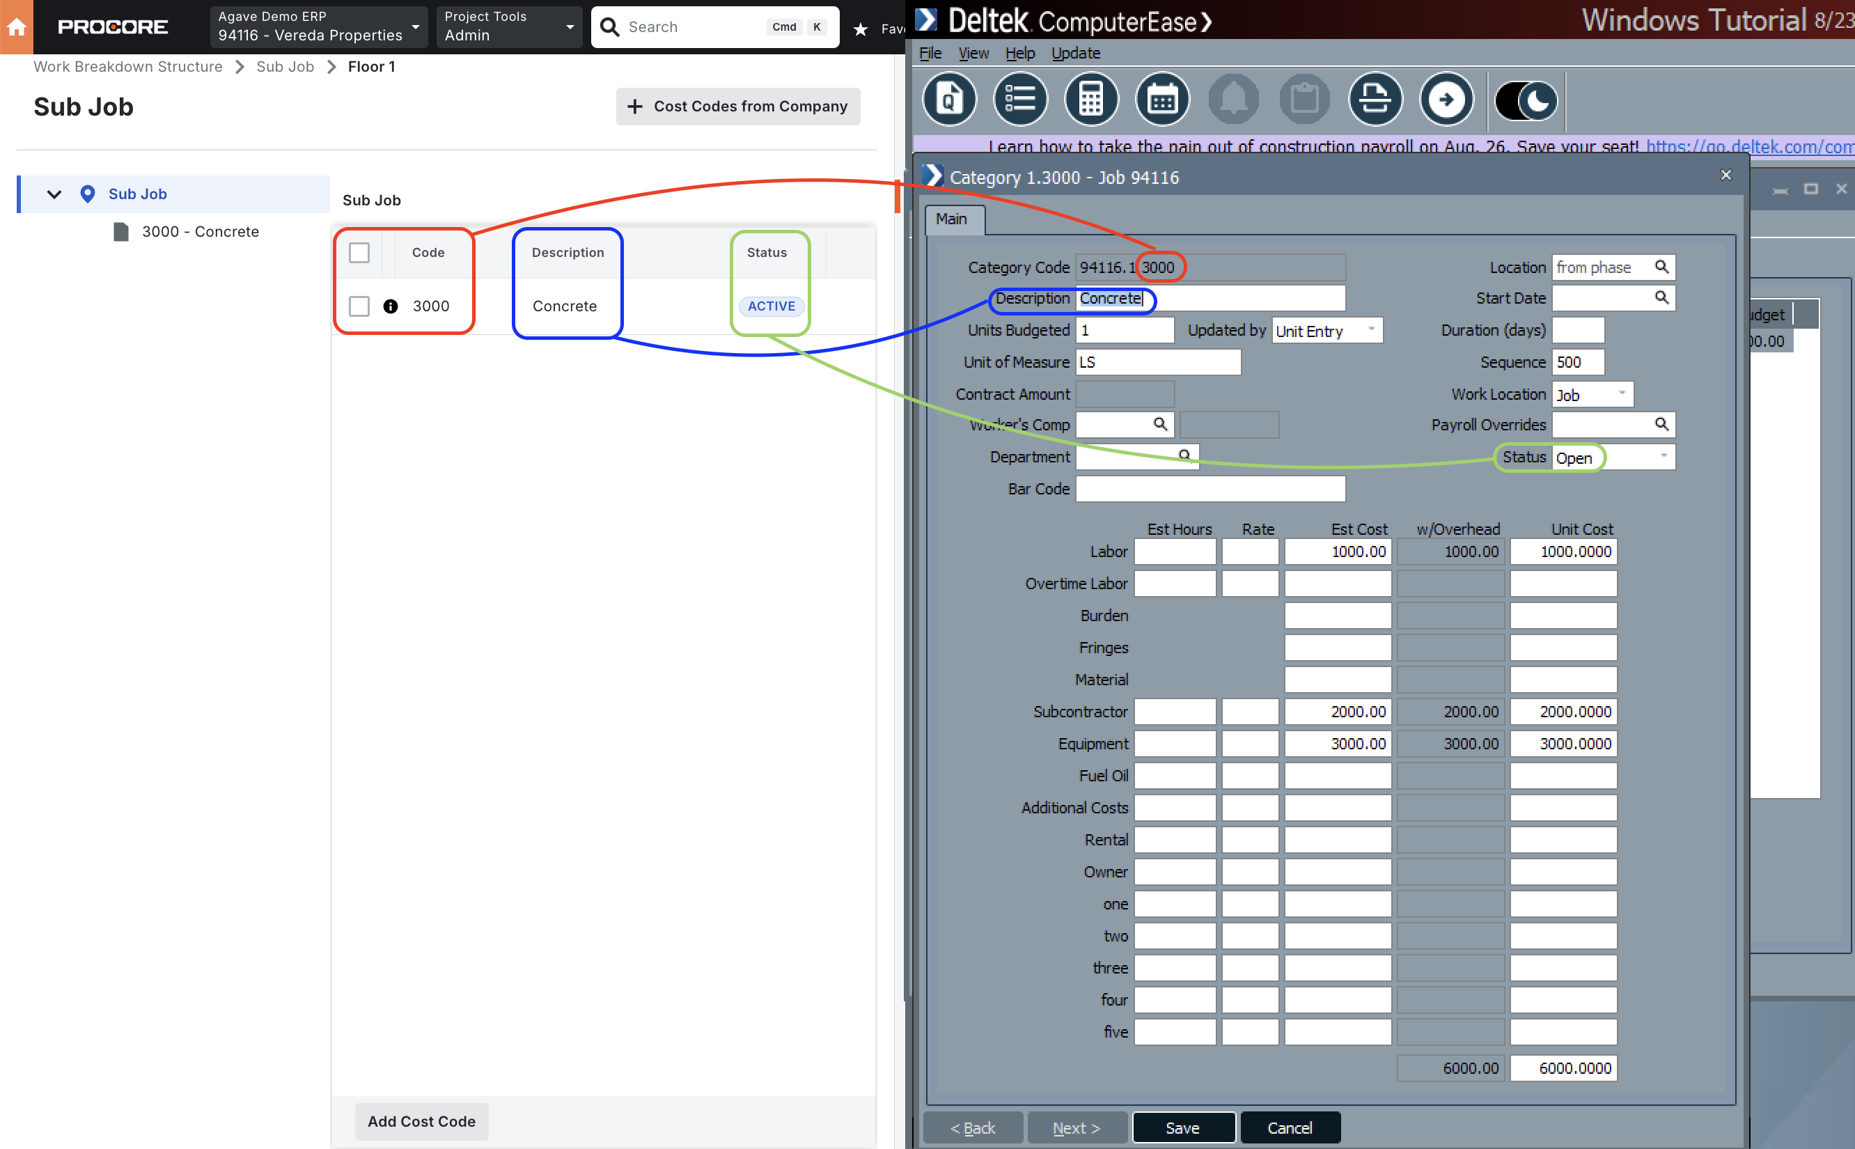The width and height of the screenshot is (1855, 1149).
Task: Click the Cancel button
Action: coord(1290,1127)
